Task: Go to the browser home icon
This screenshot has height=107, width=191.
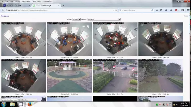Action: coord(171,10)
